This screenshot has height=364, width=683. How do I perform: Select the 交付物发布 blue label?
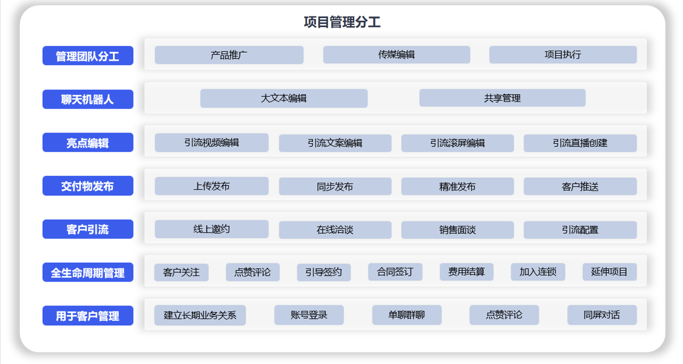(x=87, y=186)
